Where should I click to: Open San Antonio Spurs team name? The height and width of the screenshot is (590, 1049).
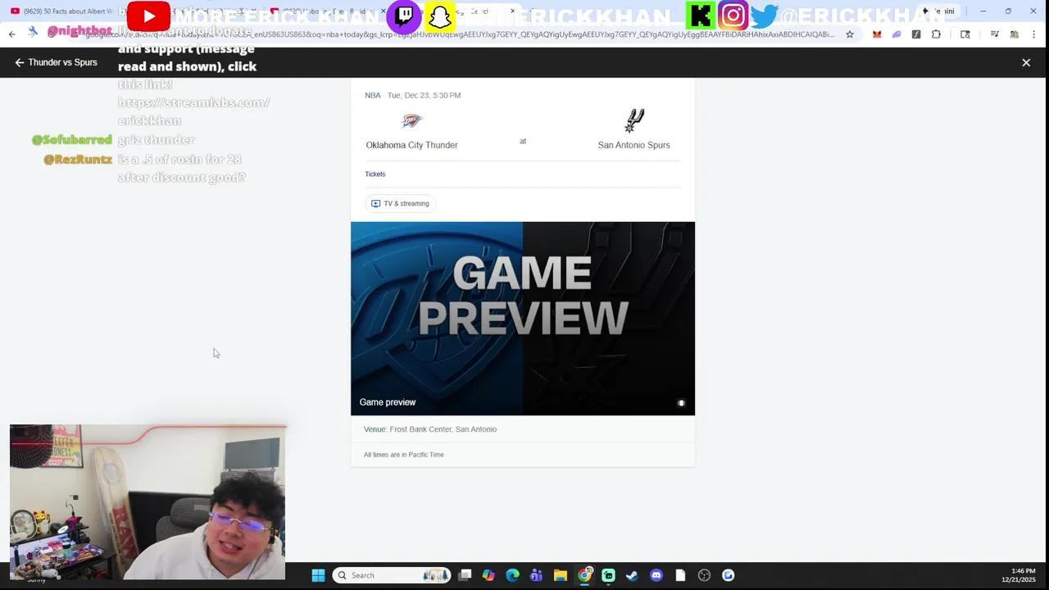click(633, 145)
